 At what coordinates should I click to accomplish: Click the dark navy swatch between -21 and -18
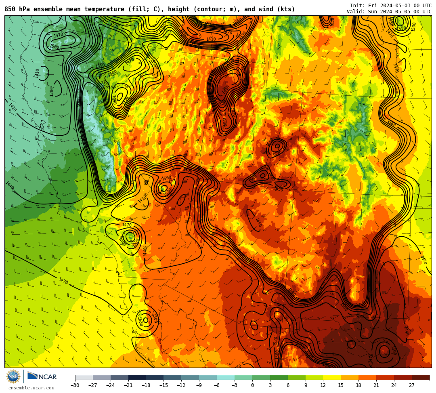[x=137, y=377]
